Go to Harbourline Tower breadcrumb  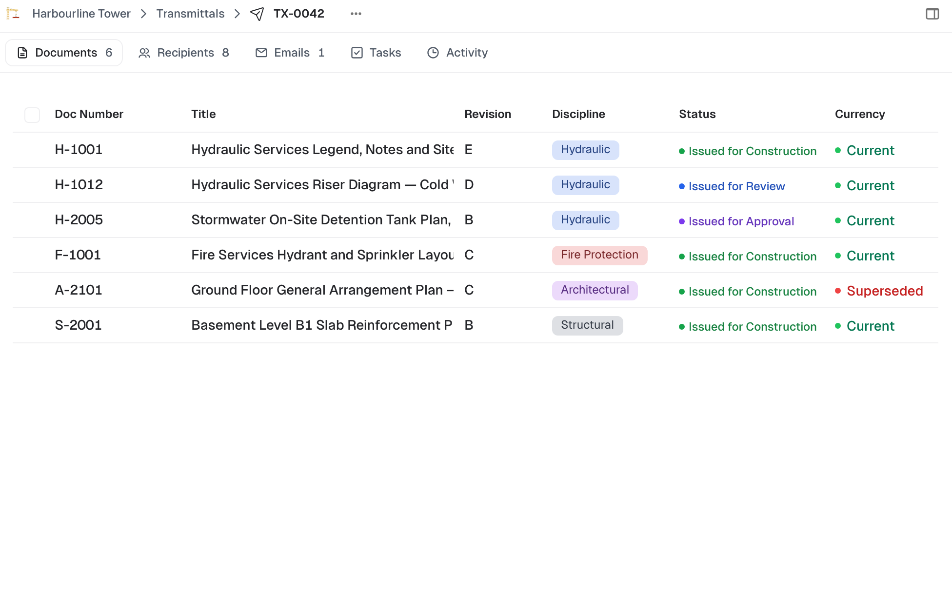coord(81,14)
